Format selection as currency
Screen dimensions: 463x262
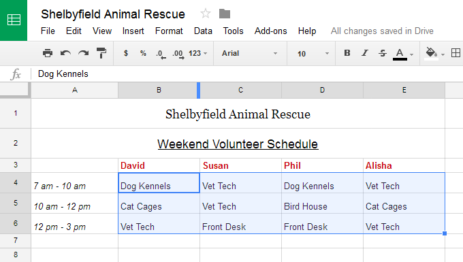tap(126, 53)
